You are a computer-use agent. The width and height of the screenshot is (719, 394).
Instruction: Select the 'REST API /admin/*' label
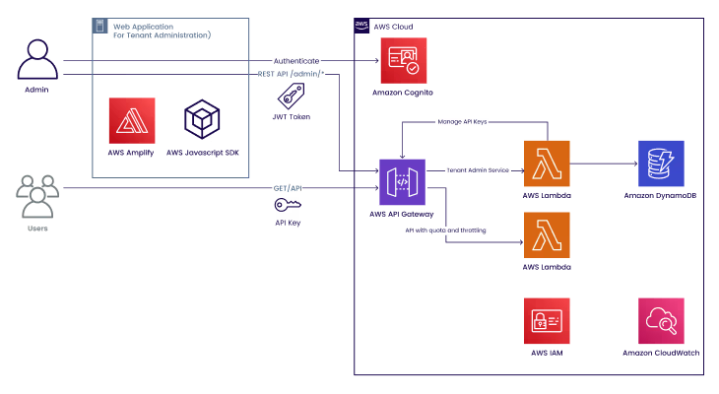coord(292,74)
